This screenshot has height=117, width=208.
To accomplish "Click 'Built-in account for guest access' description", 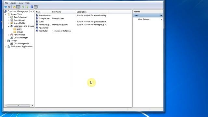I will (92, 21).
